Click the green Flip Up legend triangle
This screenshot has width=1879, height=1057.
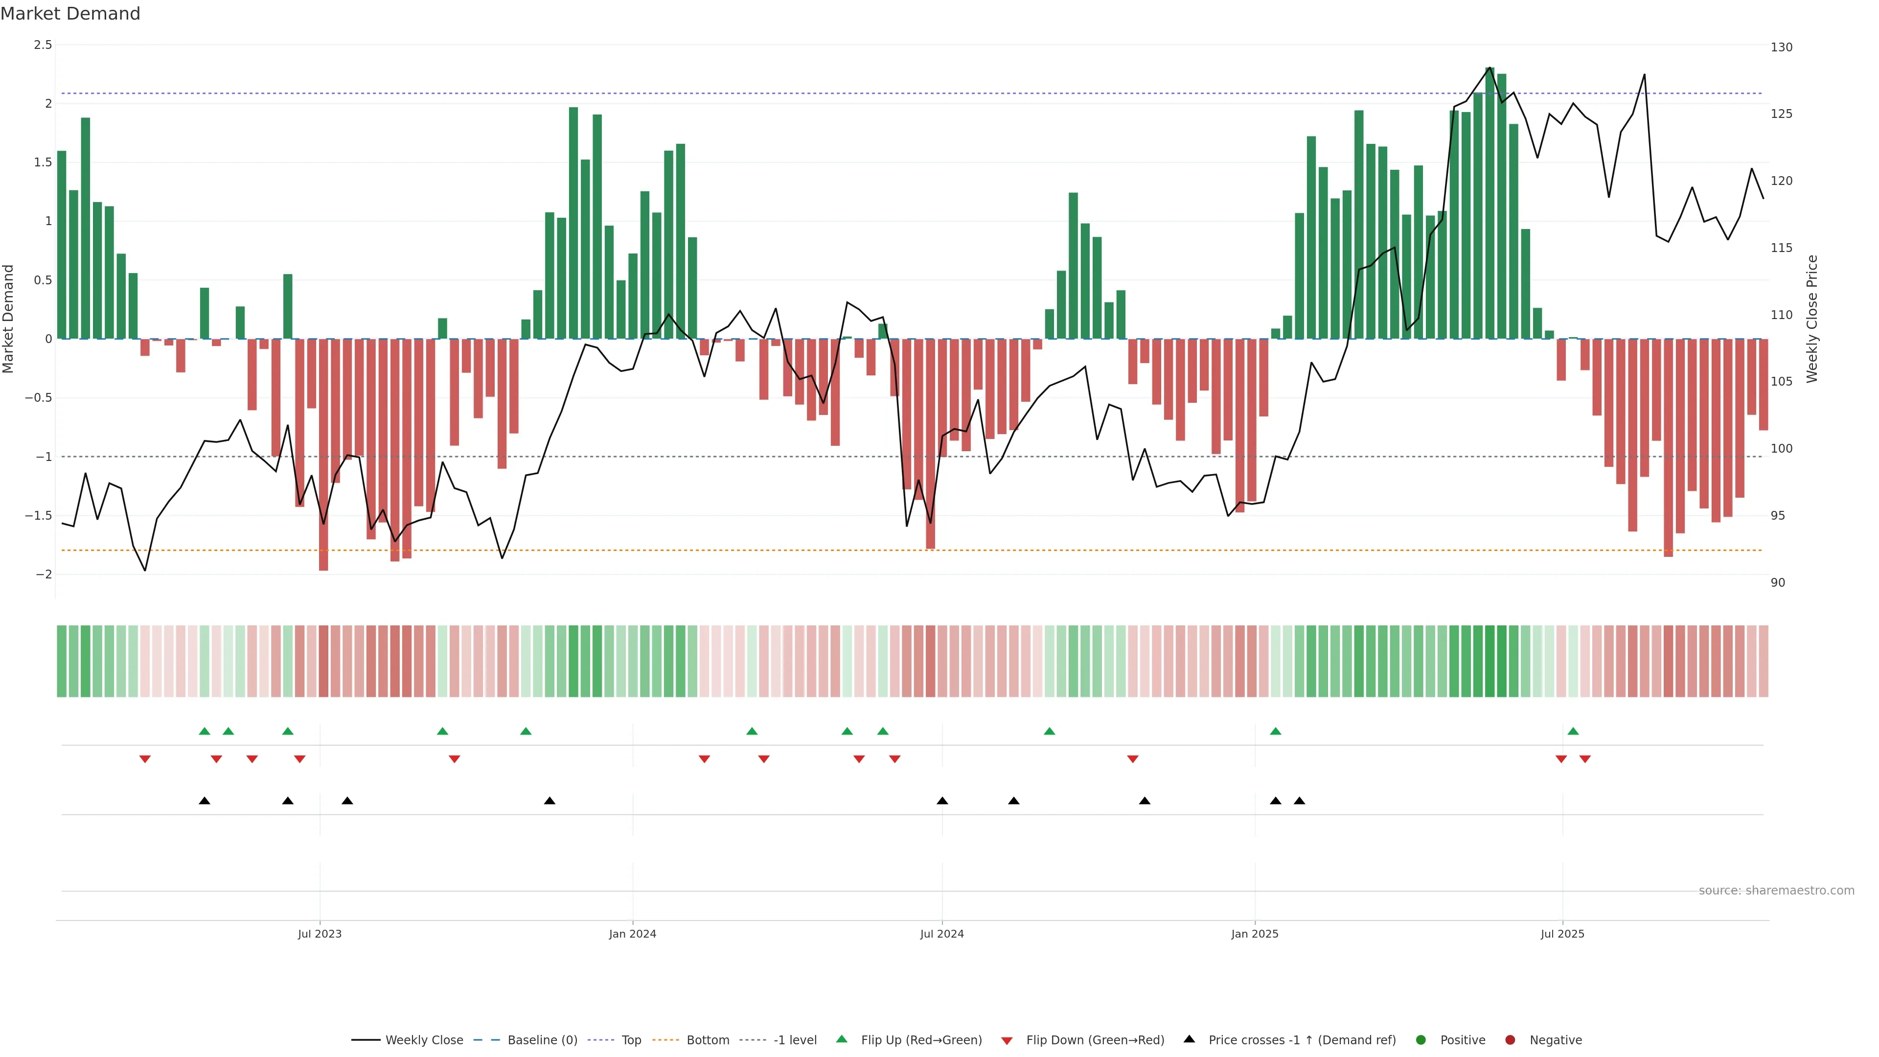[x=842, y=1039]
